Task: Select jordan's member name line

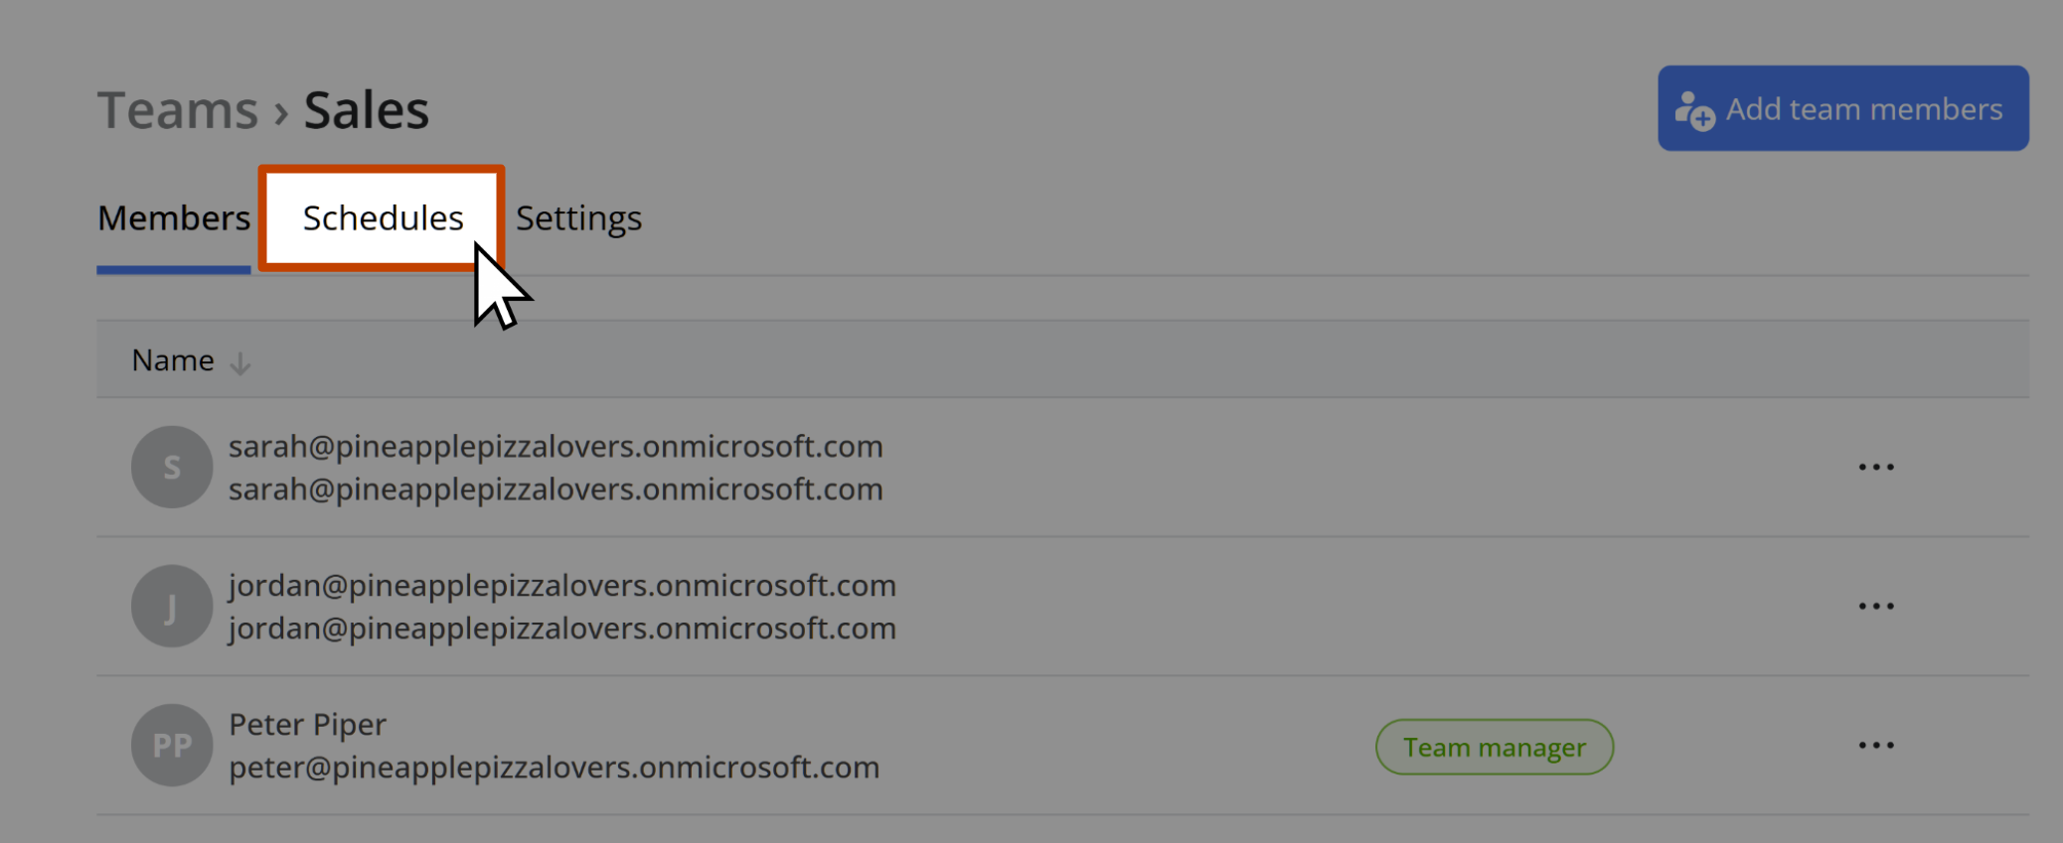Action: click(562, 585)
